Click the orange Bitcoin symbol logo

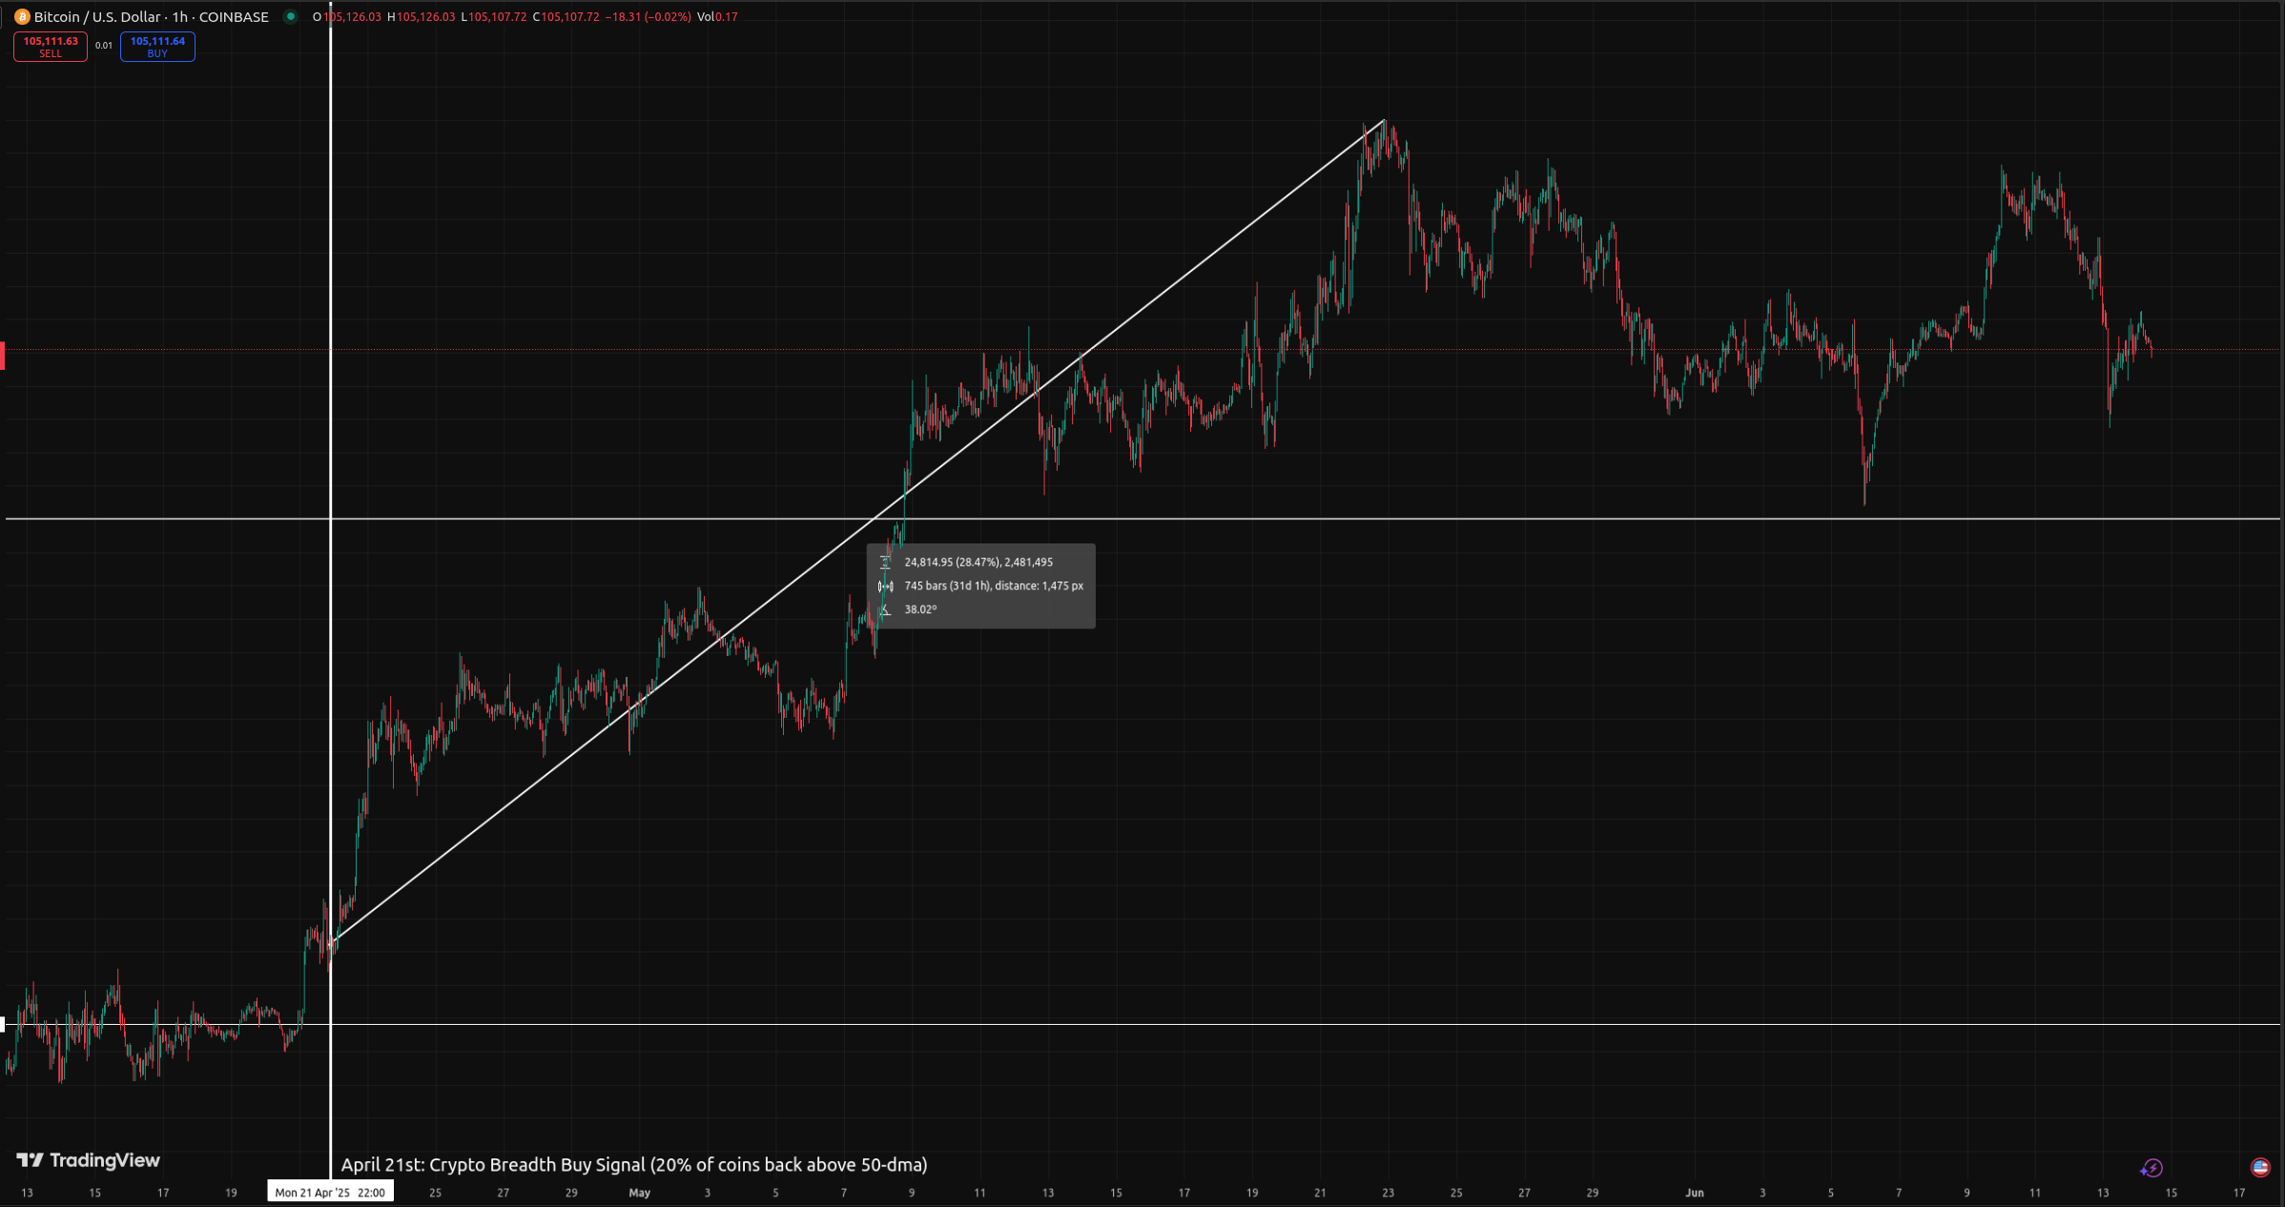click(22, 17)
